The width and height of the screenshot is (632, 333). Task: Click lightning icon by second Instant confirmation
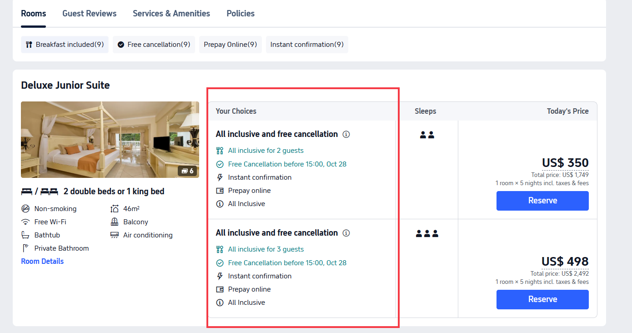click(220, 276)
